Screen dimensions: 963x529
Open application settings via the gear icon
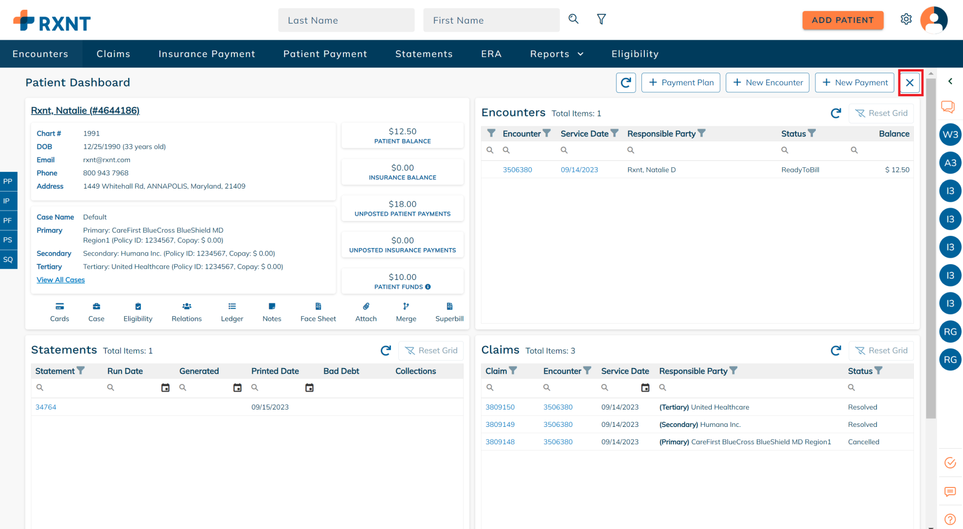tap(906, 19)
